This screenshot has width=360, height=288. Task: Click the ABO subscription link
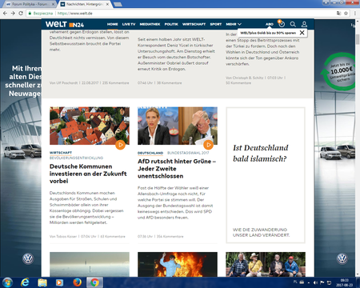270,24
